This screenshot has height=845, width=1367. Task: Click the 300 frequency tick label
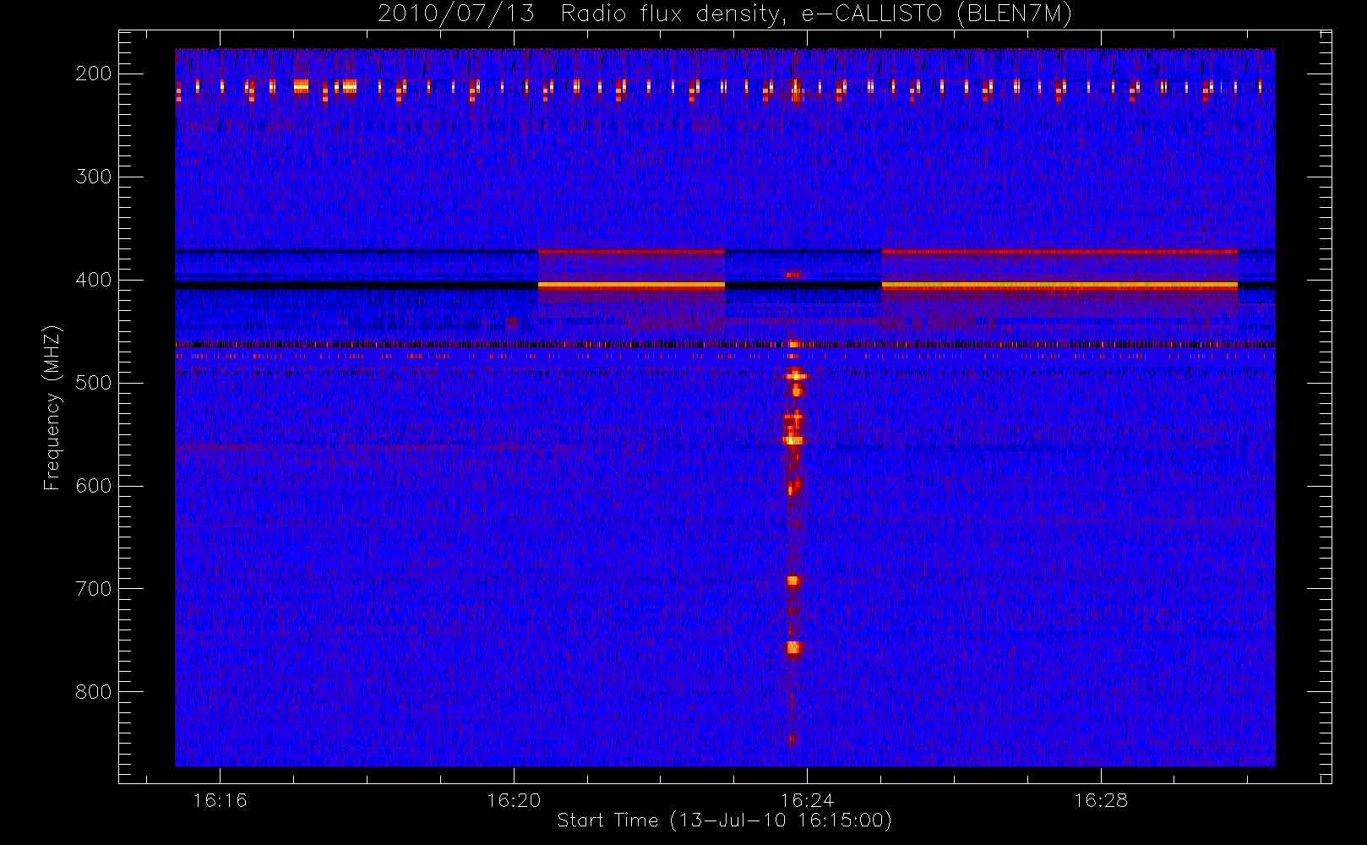pyautogui.click(x=93, y=177)
